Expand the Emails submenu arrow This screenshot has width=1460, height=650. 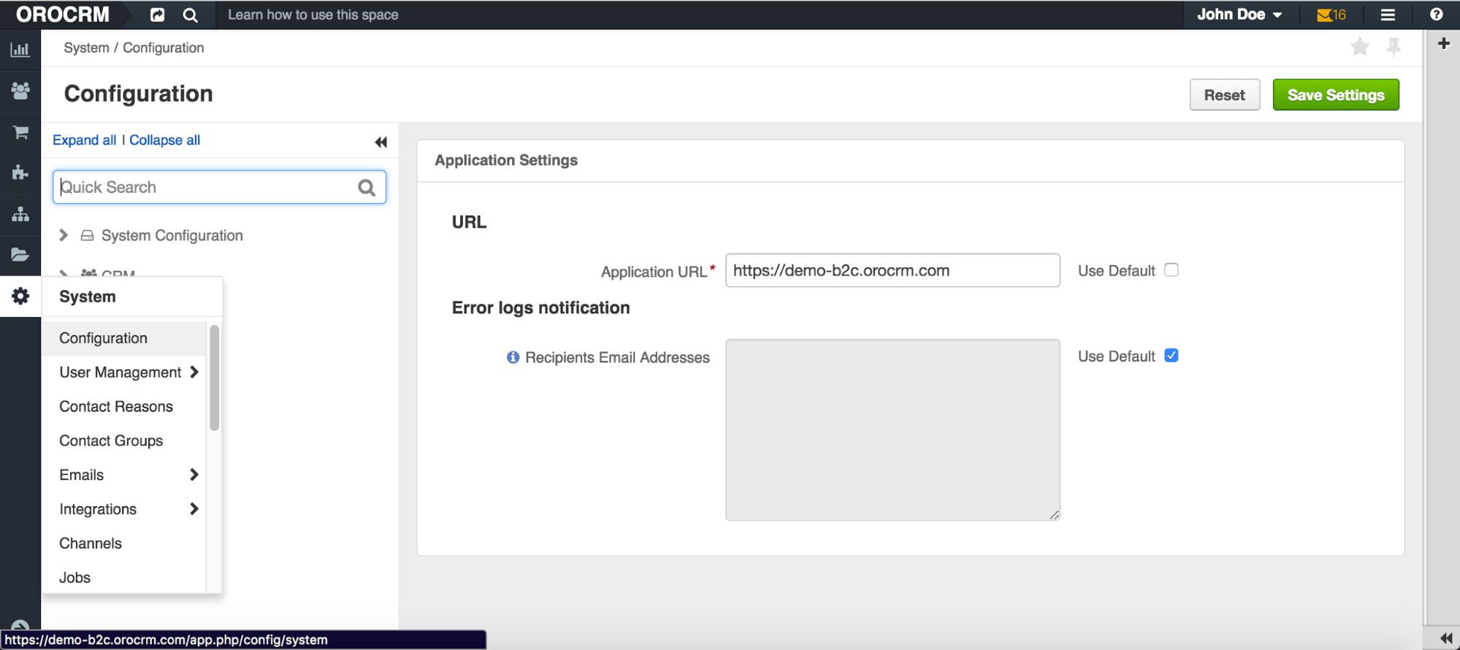click(x=194, y=475)
